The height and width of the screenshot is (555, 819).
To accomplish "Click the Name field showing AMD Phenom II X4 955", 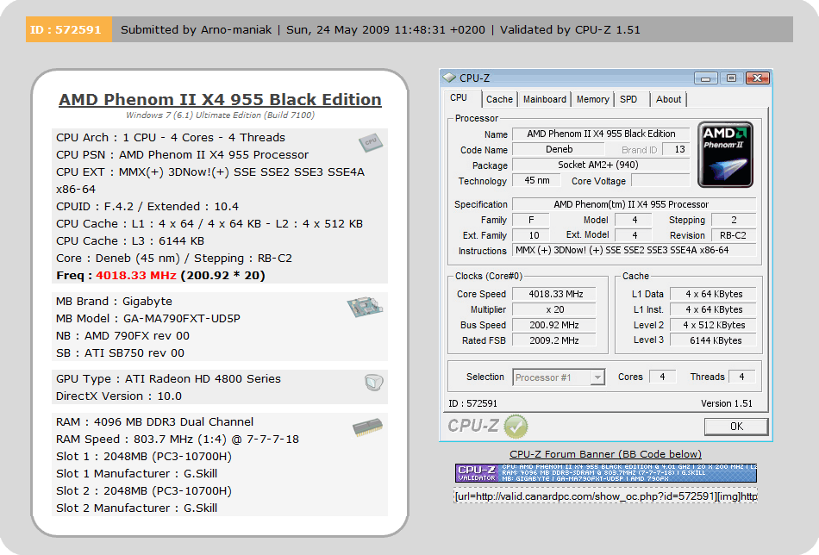I will click(x=601, y=134).
